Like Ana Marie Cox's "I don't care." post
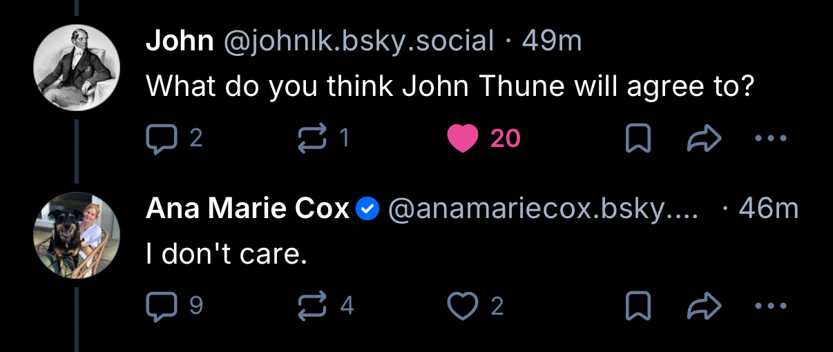This screenshot has height=352, width=833. (x=462, y=305)
